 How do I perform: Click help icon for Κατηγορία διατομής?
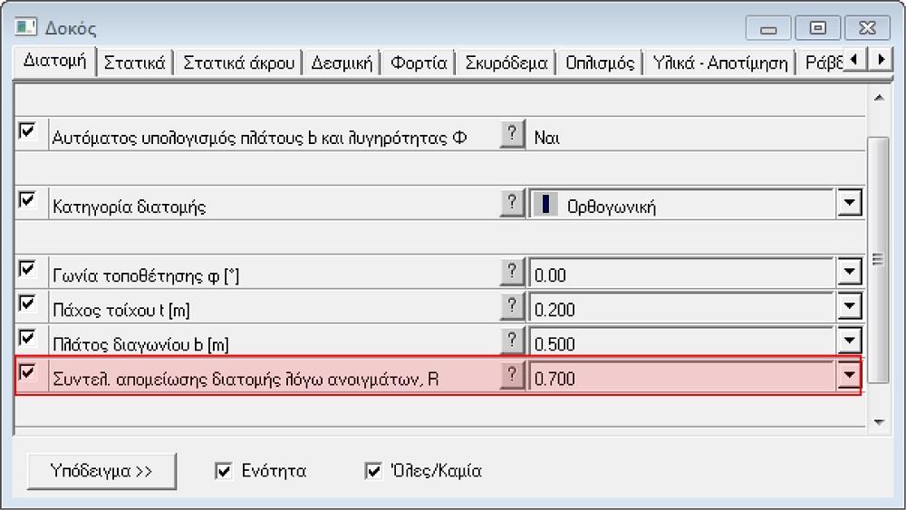(x=512, y=203)
